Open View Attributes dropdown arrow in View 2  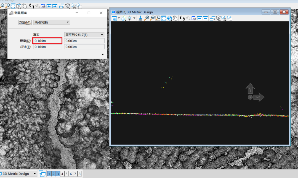pos(119,18)
